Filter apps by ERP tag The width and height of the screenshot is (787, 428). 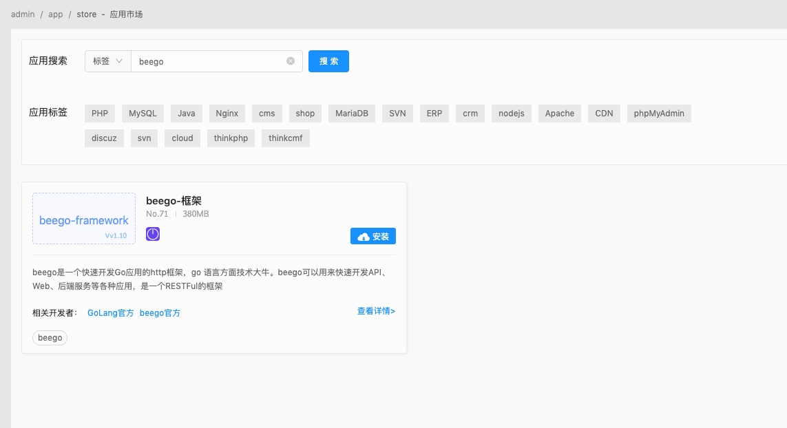(x=434, y=114)
